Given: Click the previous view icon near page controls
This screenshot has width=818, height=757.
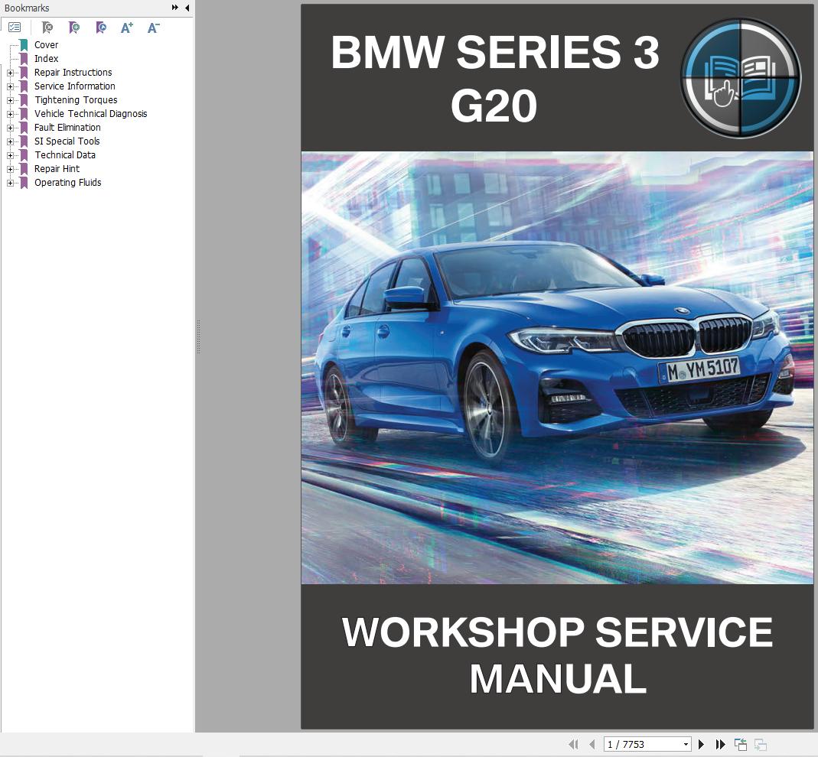Looking at the screenshot, I should pos(740,744).
